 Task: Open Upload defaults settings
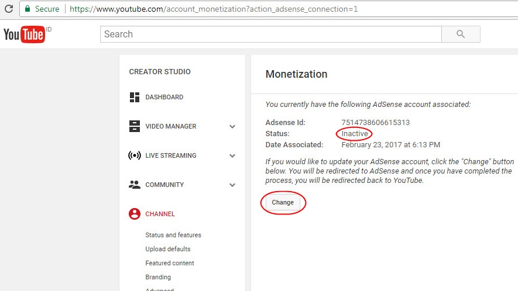point(168,249)
